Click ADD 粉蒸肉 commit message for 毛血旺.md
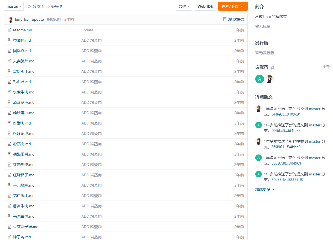Viewport: 333px width, 240px height. click(91, 82)
